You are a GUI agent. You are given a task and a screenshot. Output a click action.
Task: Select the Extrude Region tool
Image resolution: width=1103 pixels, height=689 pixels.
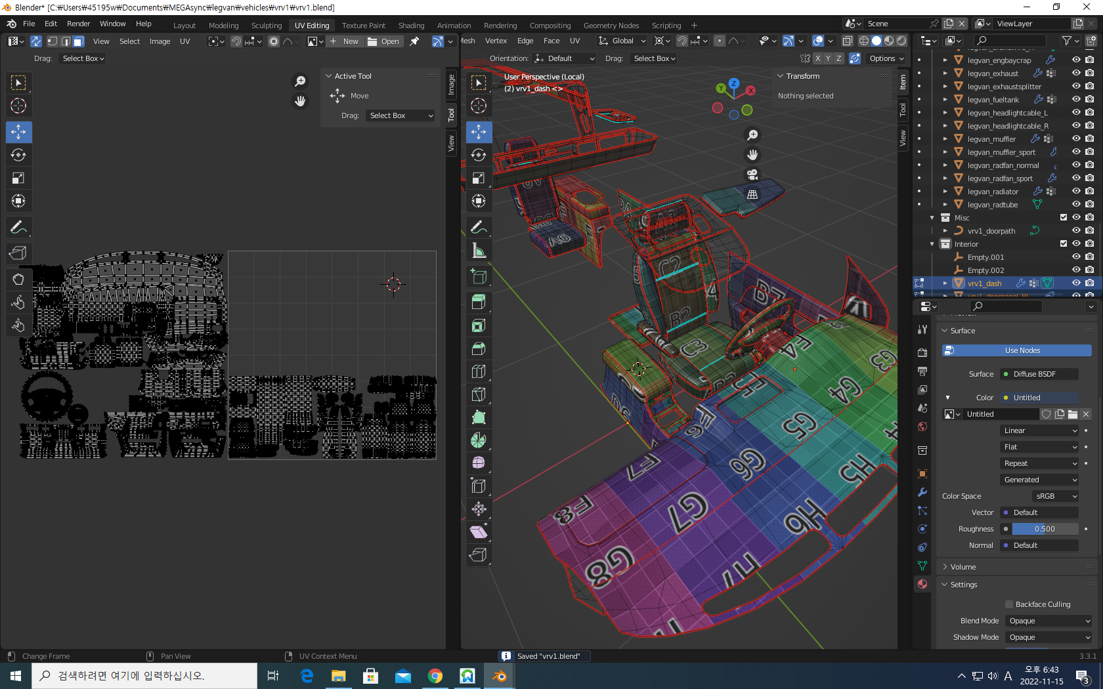(479, 303)
